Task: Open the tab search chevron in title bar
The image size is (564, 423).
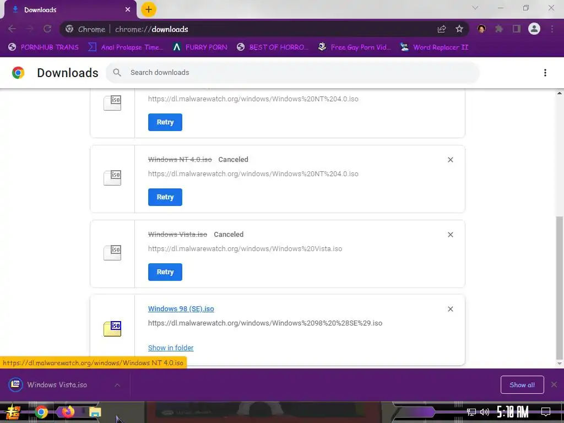Action: point(475,8)
